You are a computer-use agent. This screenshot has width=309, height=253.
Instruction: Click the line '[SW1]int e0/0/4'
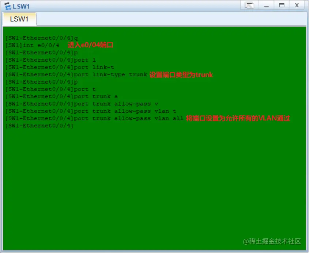coord(32,45)
